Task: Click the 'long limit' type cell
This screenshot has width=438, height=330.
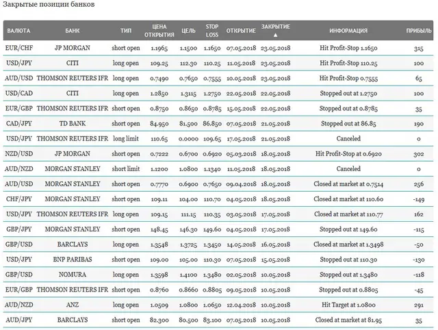Action: coord(126,138)
